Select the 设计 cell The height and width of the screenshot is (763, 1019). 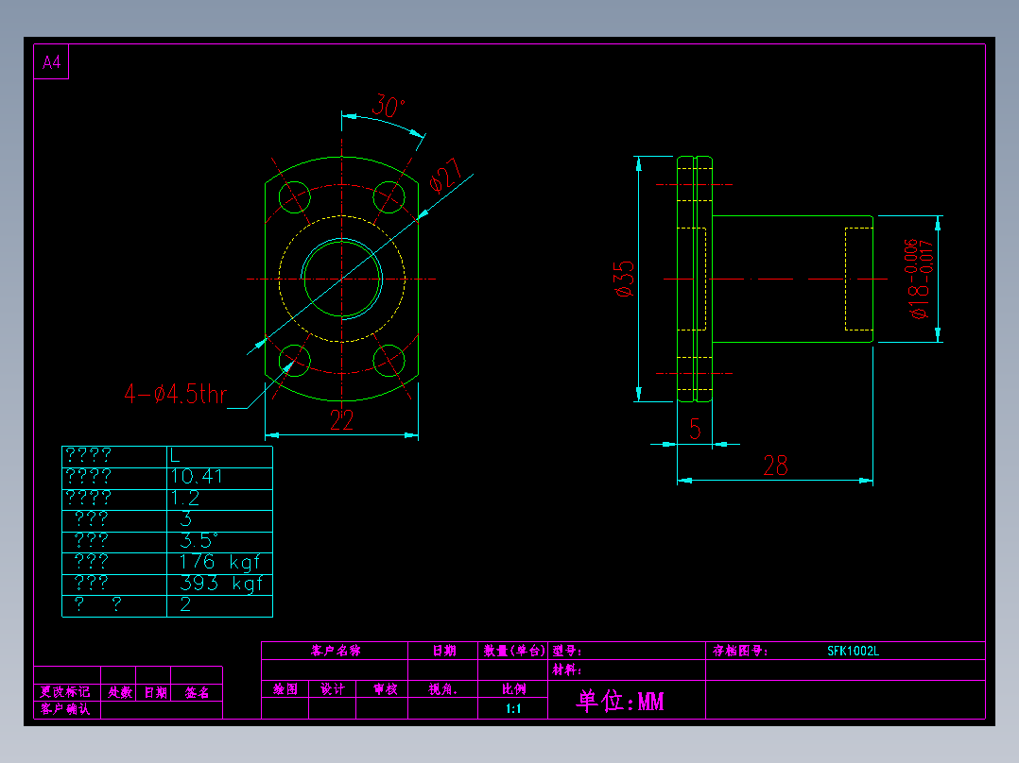click(333, 689)
